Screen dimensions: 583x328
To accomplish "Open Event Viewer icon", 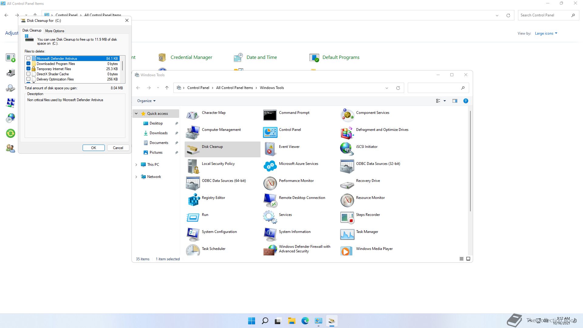I will click(270, 149).
